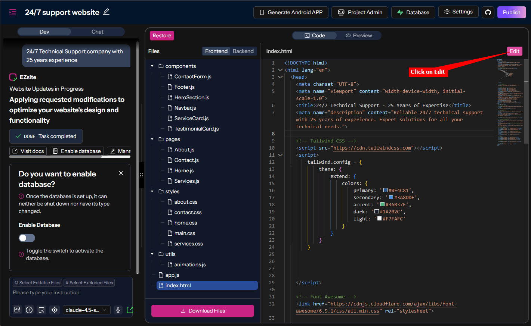Click the green send arrow icon
The width and height of the screenshot is (531, 326).
click(x=130, y=310)
